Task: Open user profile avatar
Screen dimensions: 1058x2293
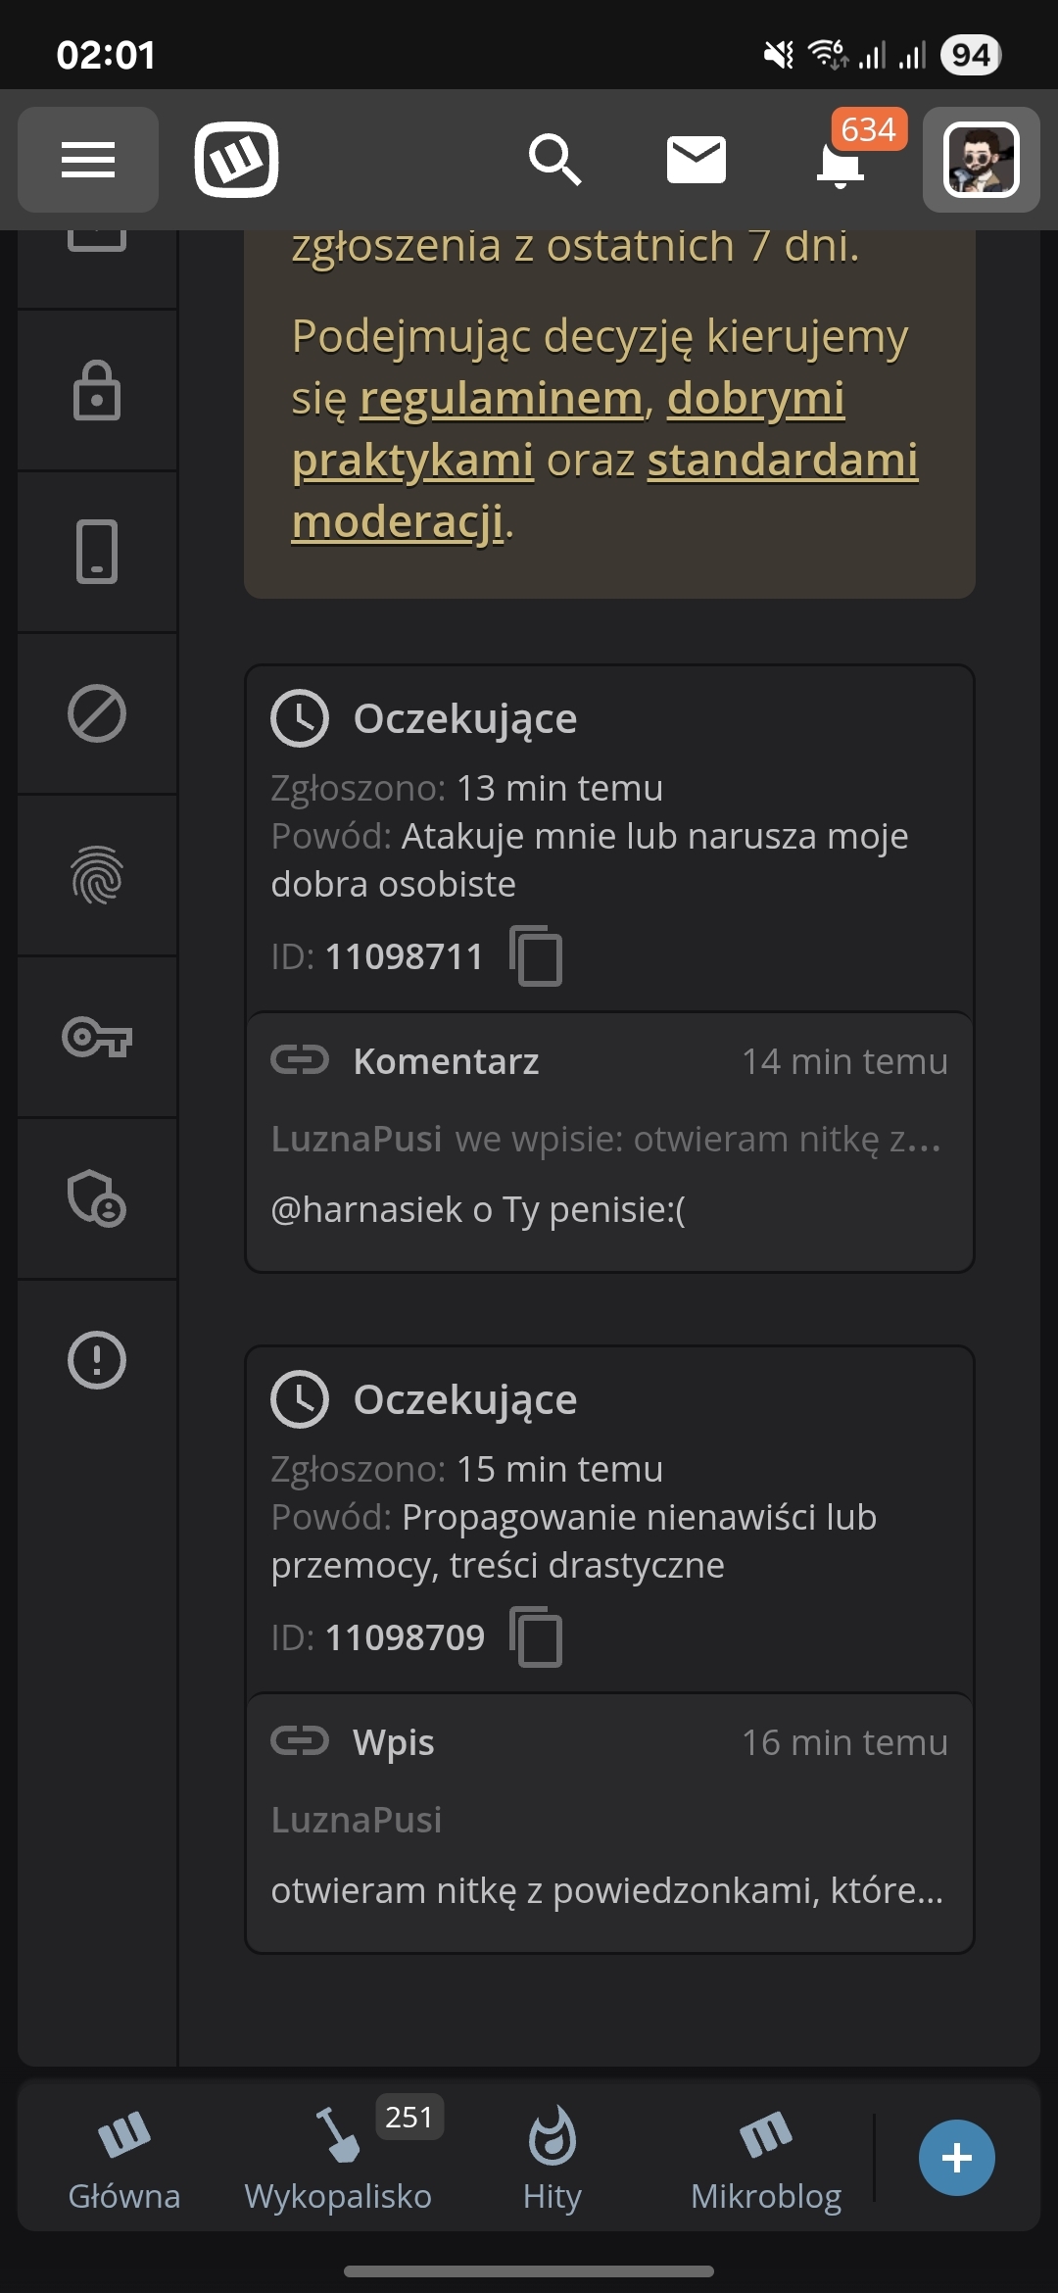Action: click(981, 160)
